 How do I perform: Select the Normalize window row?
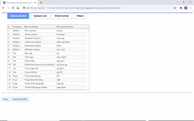pyautogui.click(x=47, y=46)
